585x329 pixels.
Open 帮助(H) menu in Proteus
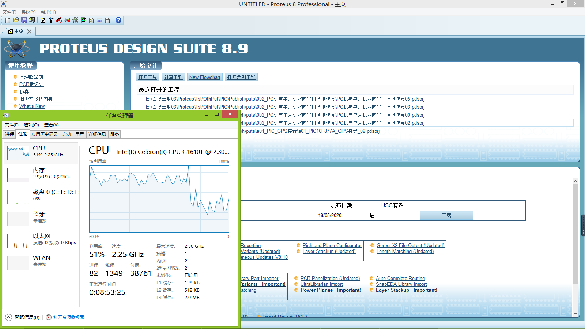click(48, 12)
